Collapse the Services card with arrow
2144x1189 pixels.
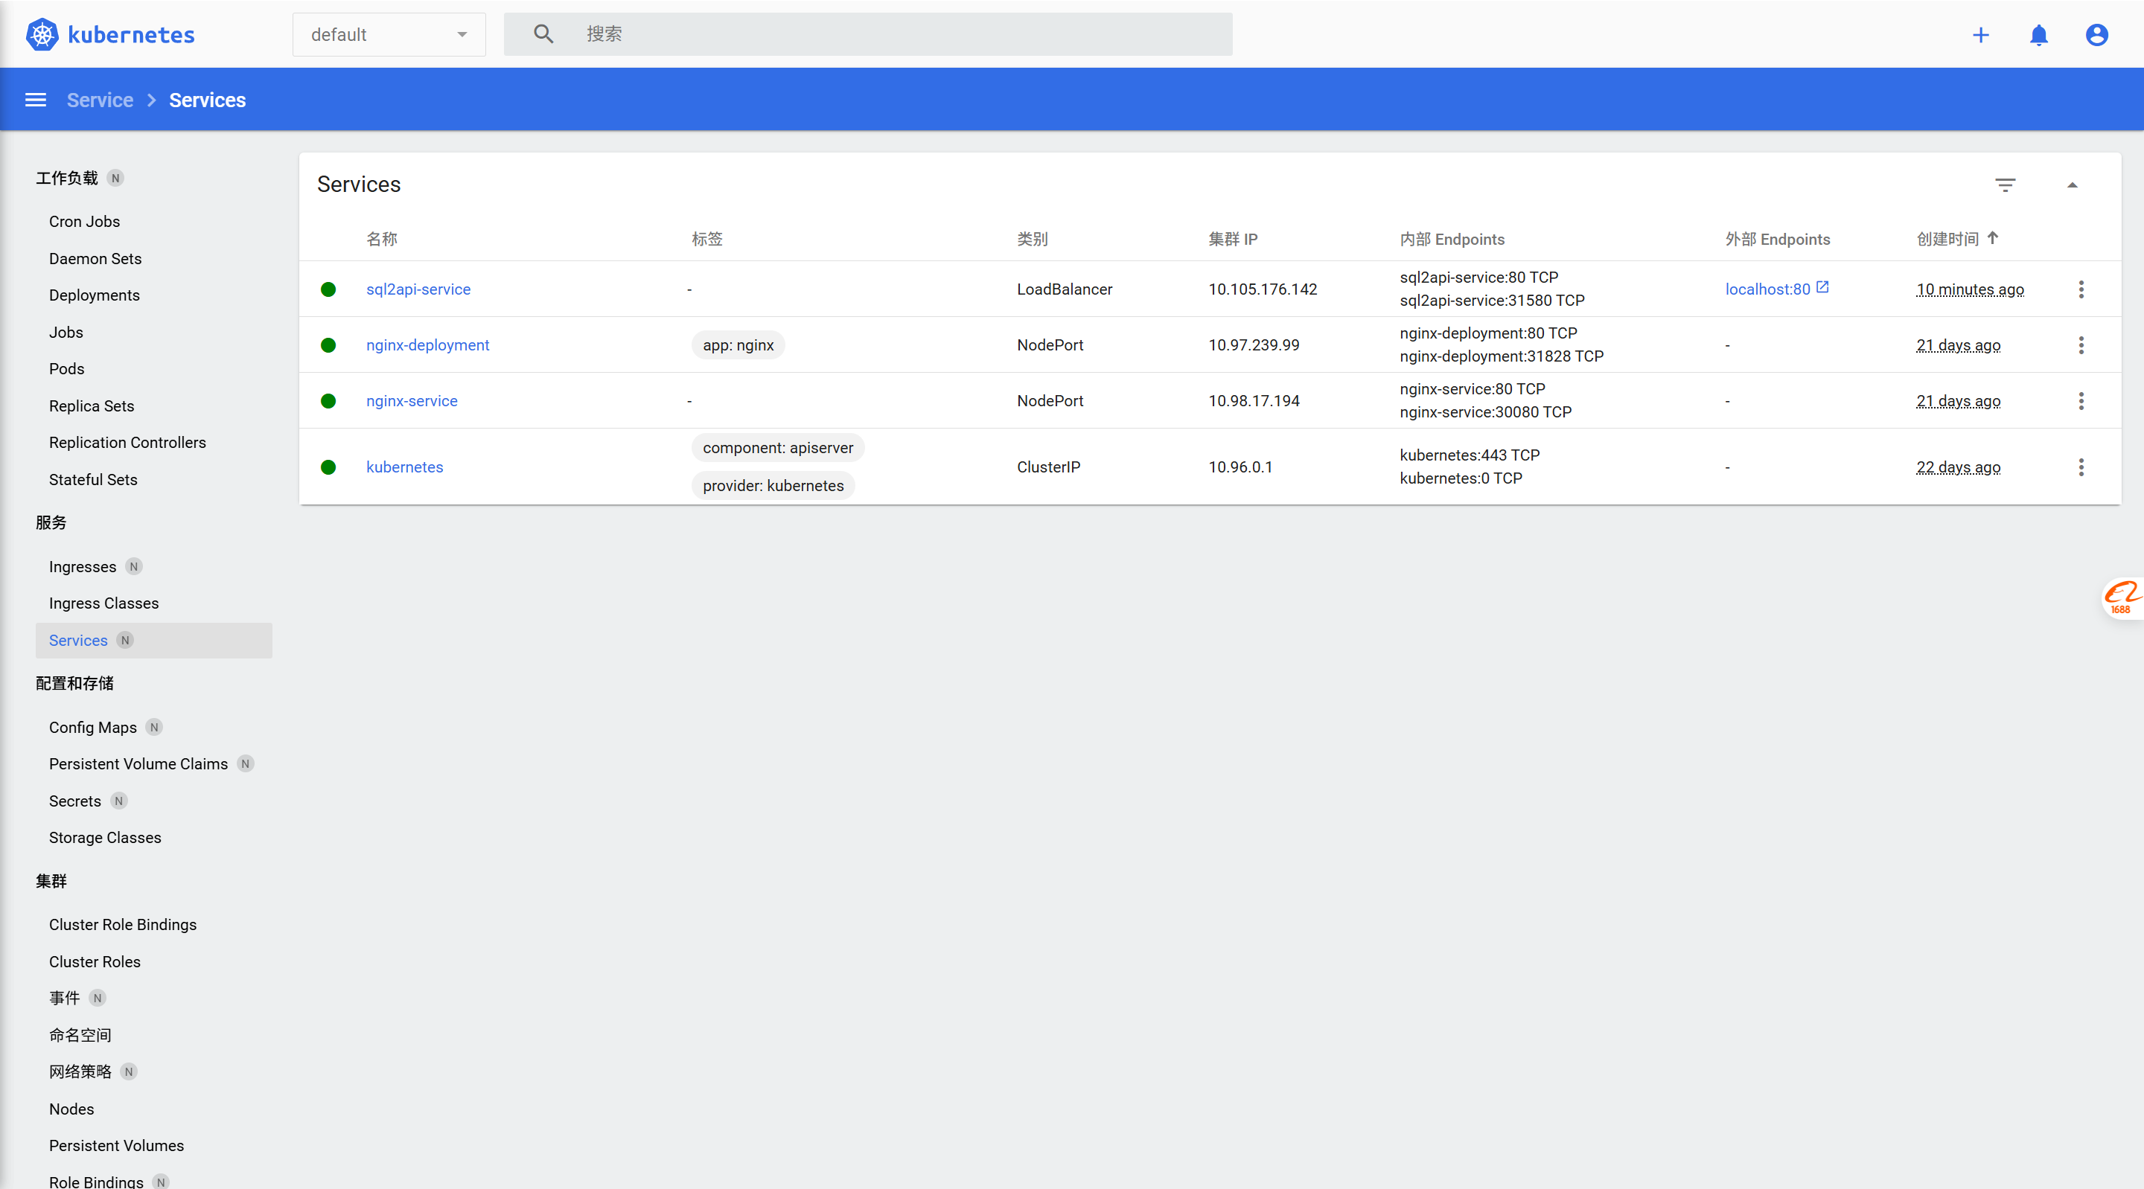(2073, 185)
